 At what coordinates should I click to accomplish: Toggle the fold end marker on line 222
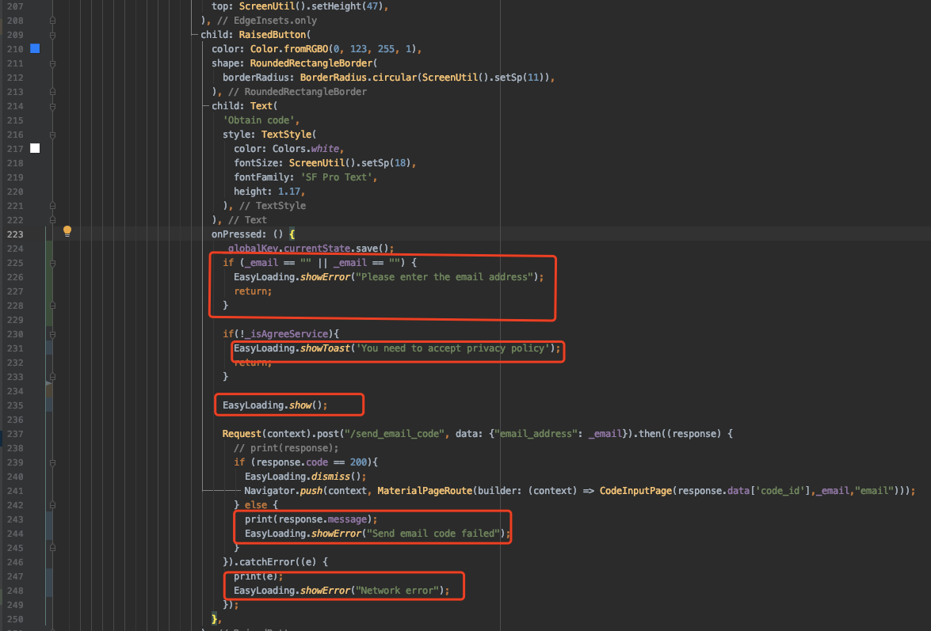point(52,220)
